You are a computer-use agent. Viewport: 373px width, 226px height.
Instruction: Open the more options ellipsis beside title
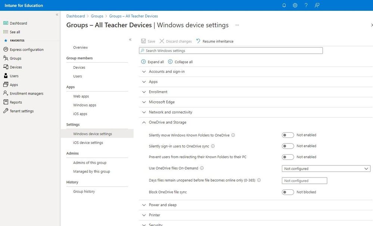237,25
